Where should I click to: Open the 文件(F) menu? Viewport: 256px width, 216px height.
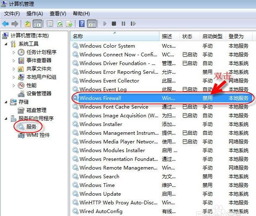(x=12, y=14)
